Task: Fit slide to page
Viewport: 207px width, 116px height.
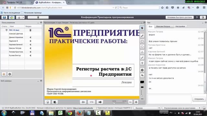Action: click(136, 102)
